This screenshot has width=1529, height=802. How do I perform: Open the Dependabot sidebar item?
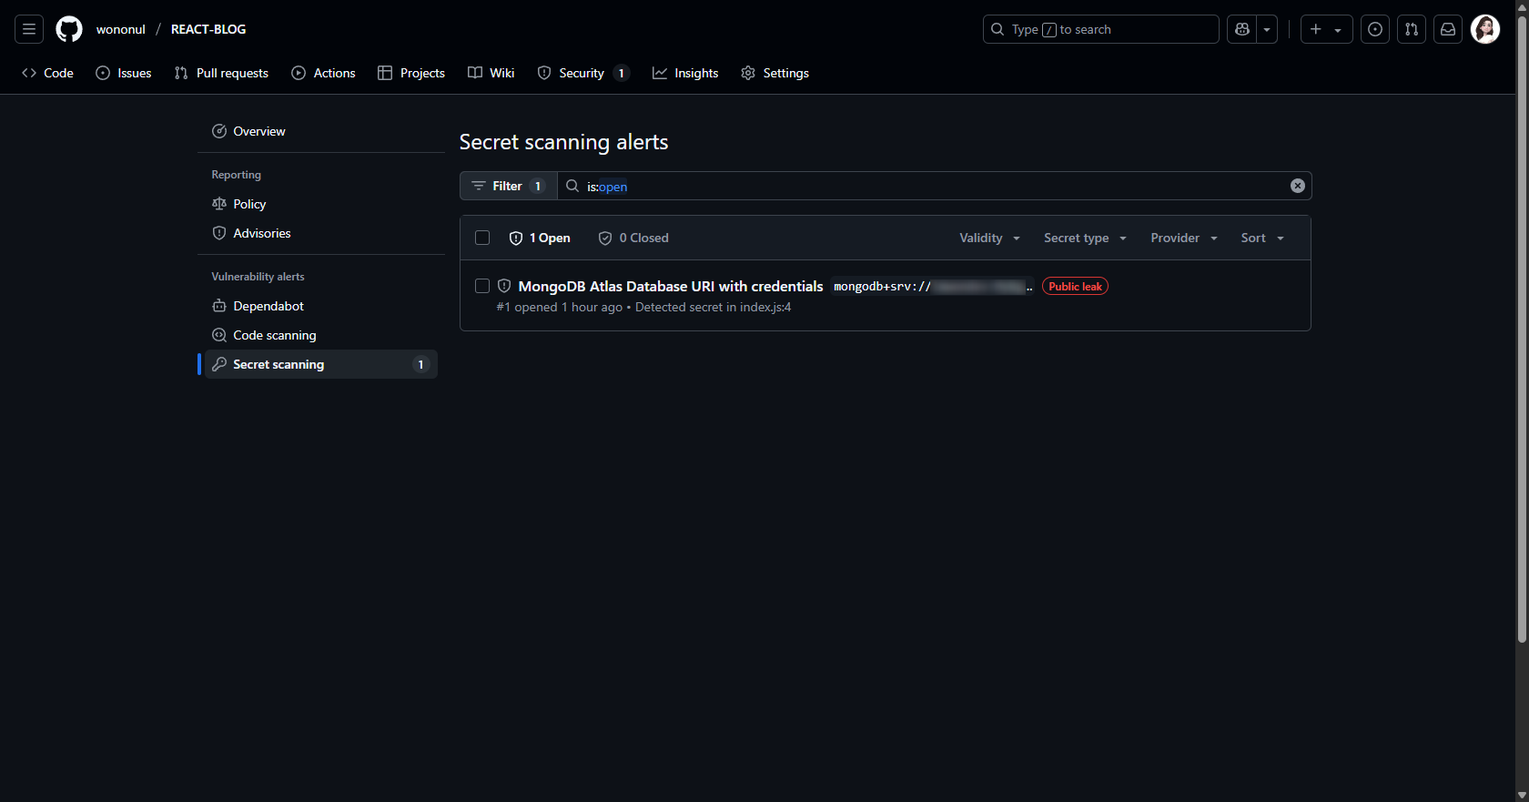pos(321,306)
